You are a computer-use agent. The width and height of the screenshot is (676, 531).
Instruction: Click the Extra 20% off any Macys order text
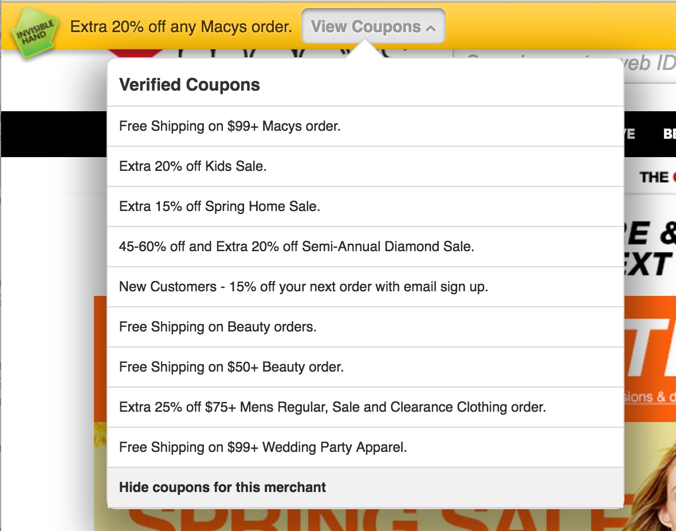tap(181, 26)
